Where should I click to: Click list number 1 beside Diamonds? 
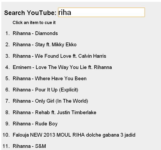tap(7, 33)
